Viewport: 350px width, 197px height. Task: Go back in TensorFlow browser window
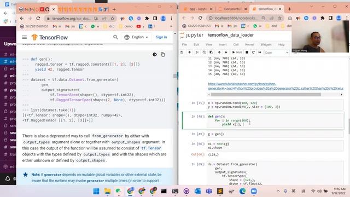(22, 18)
